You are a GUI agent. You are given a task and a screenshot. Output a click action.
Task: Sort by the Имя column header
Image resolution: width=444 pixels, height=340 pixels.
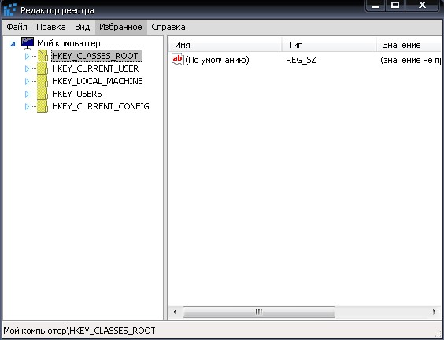(x=225, y=45)
